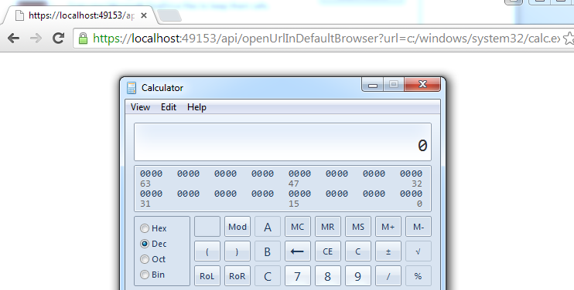The width and height of the screenshot is (574, 290).
Task: Click the green padlock security icon
Action: (x=83, y=39)
